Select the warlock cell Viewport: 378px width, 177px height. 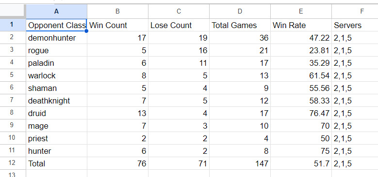[56, 75]
